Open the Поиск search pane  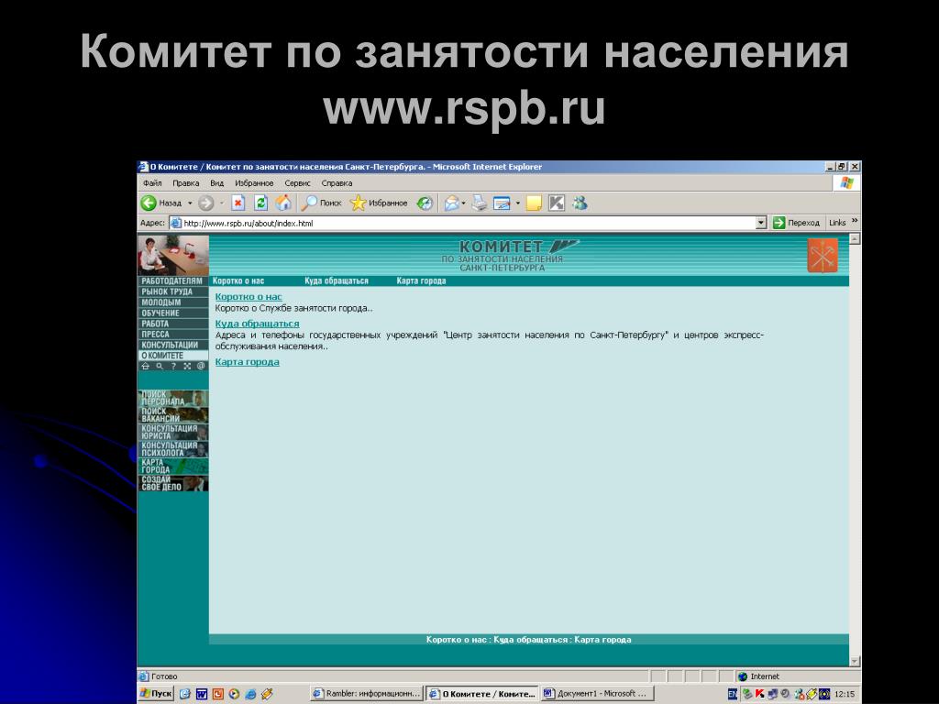321,203
